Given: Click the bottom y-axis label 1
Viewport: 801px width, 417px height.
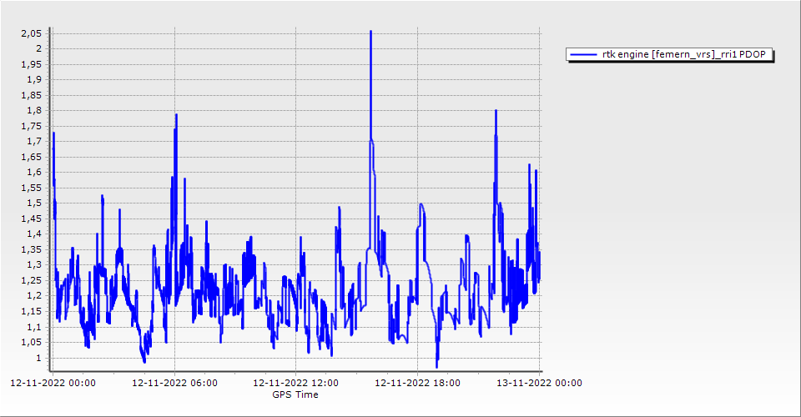Looking at the screenshot, I should 38,359.
